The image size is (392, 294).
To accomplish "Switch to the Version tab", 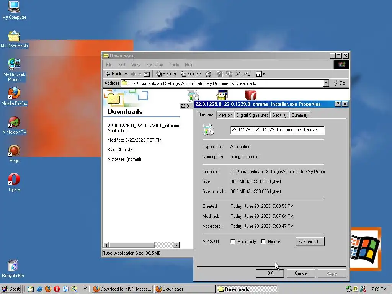I will [225, 115].
